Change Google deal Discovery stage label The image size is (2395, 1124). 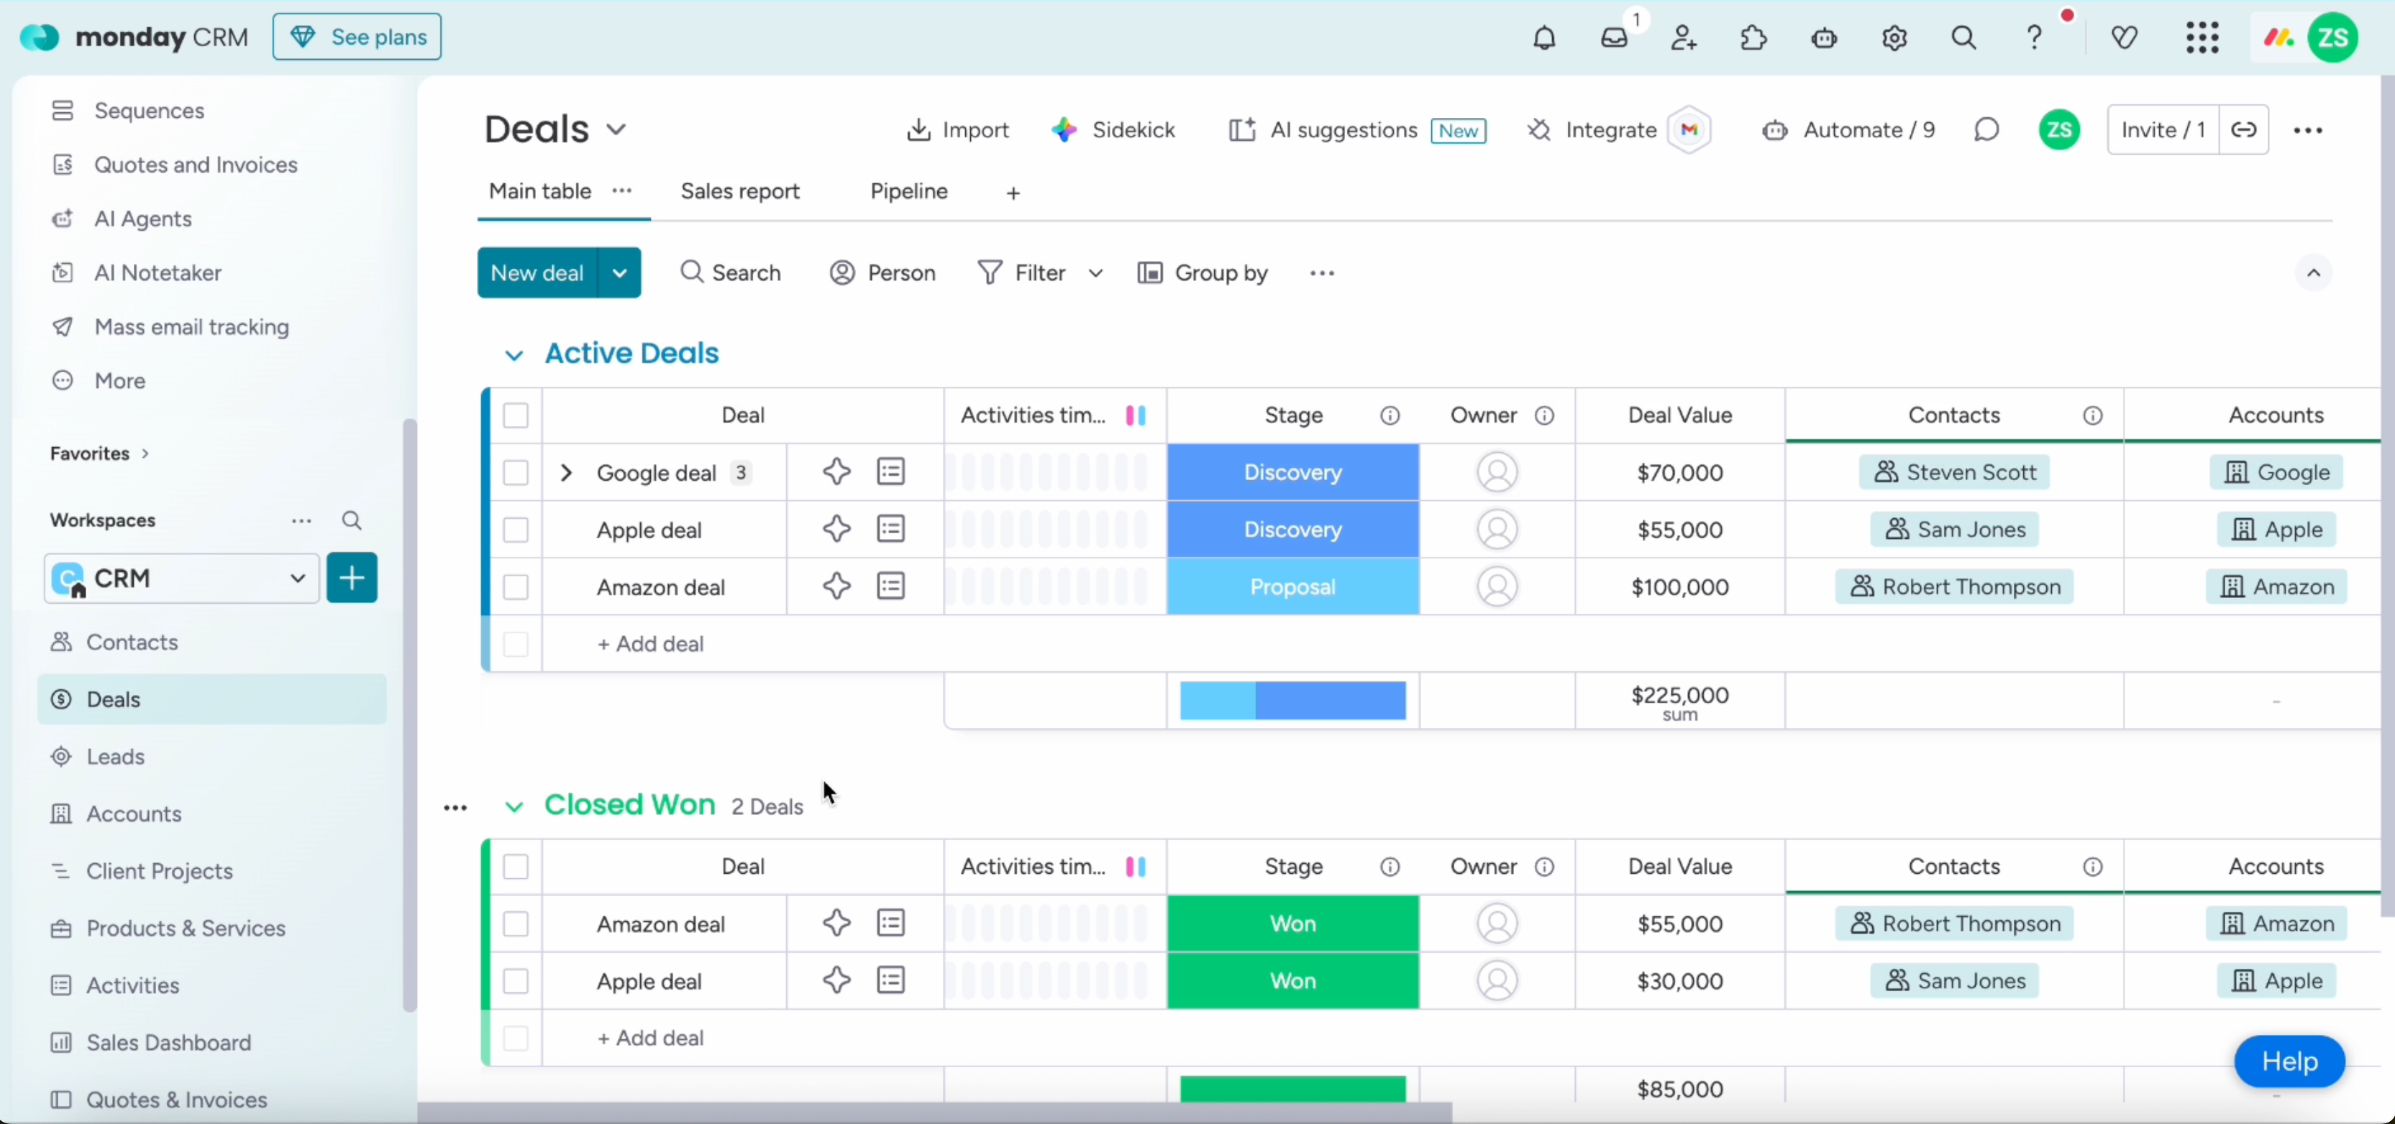pyautogui.click(x=1292, y=472)
